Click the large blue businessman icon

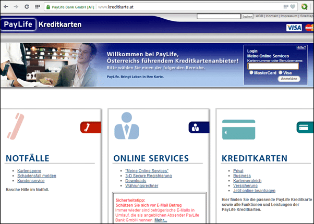(127, 126)
